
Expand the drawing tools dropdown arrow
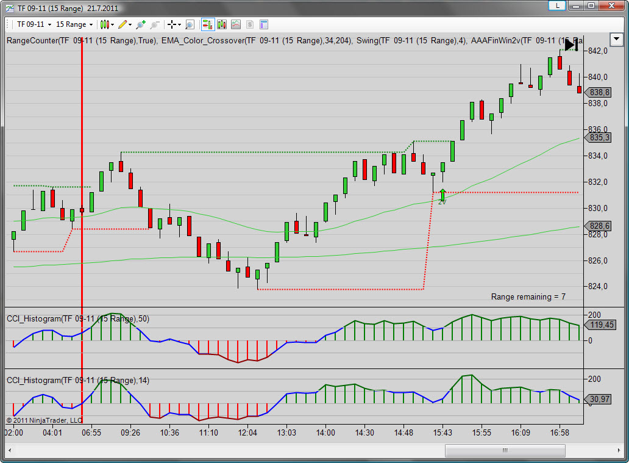pos(130,24)
